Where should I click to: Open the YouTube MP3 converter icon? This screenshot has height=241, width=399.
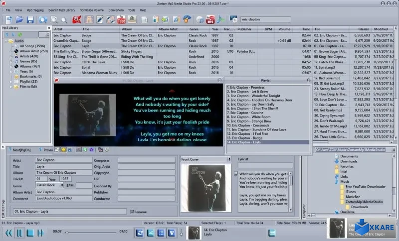pos(210,19)
